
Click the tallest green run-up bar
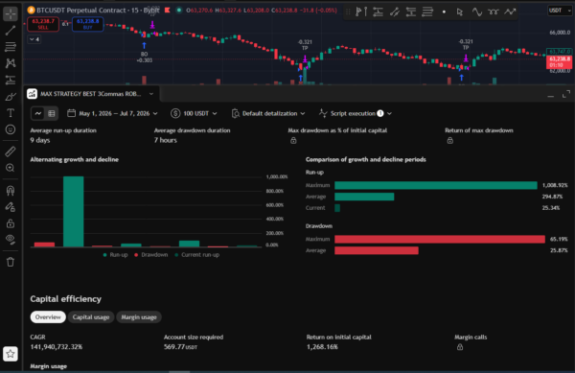(x=74, y=212)
